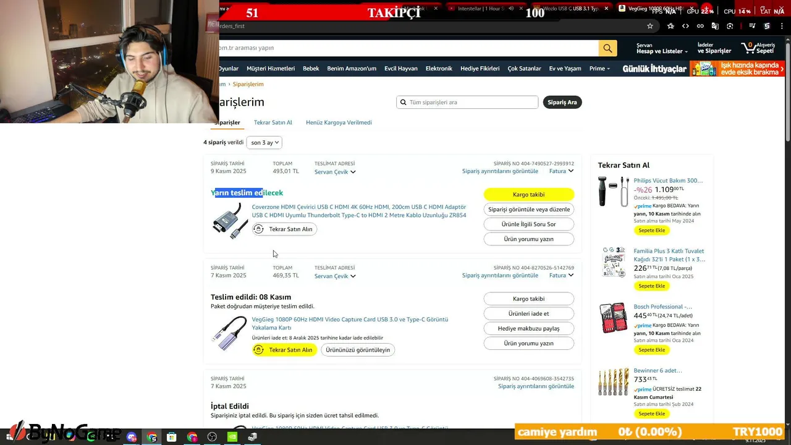Viewport: 791px width, 445px height.
Task: Open Microsoft Store from the taskbar
Action: point(172,437)
